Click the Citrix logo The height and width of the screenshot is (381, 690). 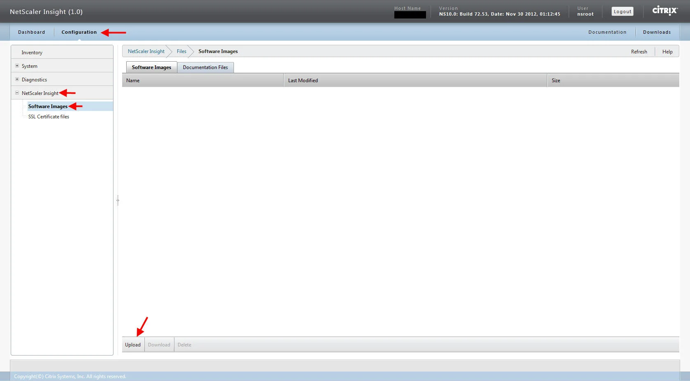[665, 11]
